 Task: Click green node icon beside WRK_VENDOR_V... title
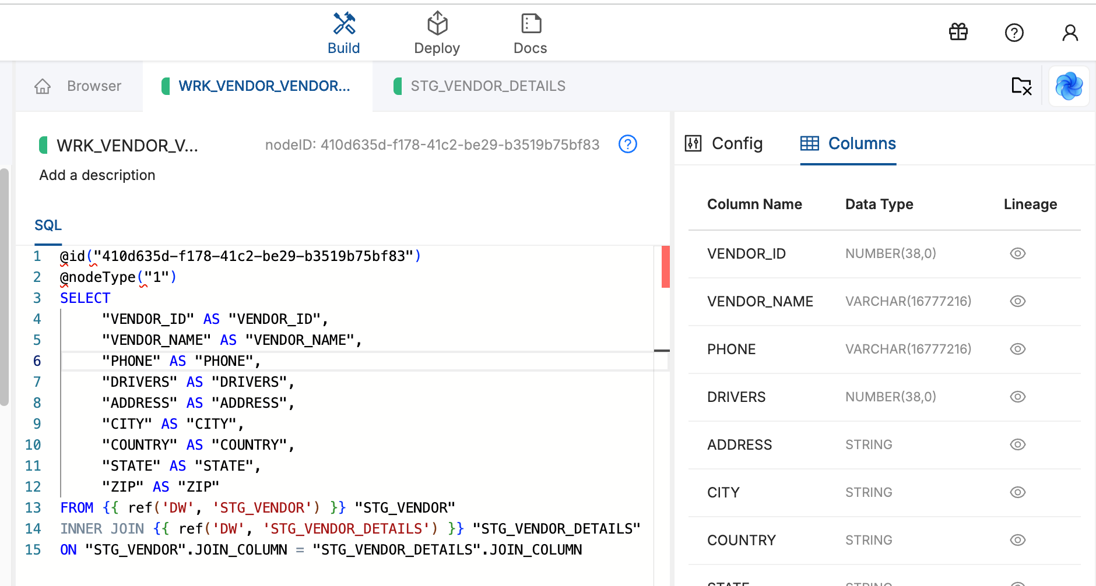43,145
